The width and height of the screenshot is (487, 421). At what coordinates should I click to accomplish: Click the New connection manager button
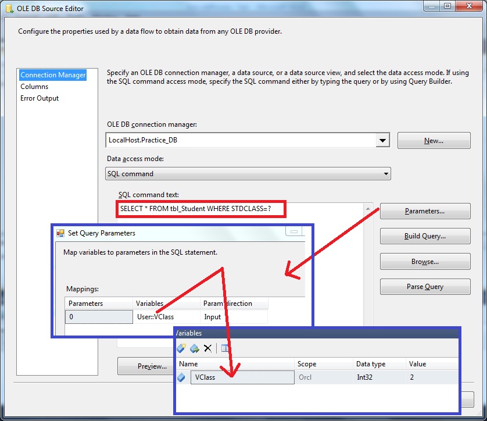tap(434, 140)
